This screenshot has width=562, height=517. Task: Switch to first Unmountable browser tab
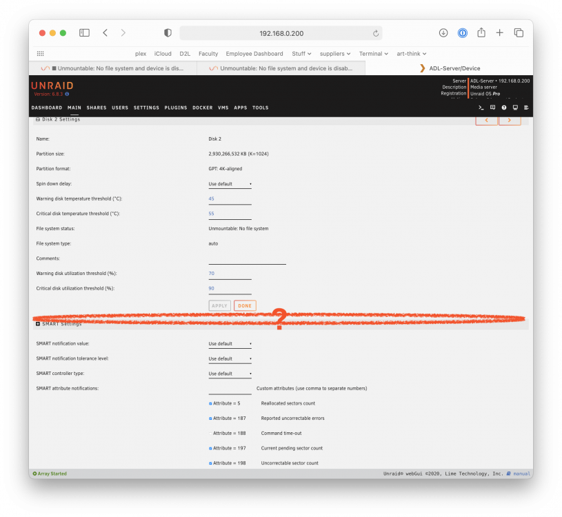click(113, 68)
